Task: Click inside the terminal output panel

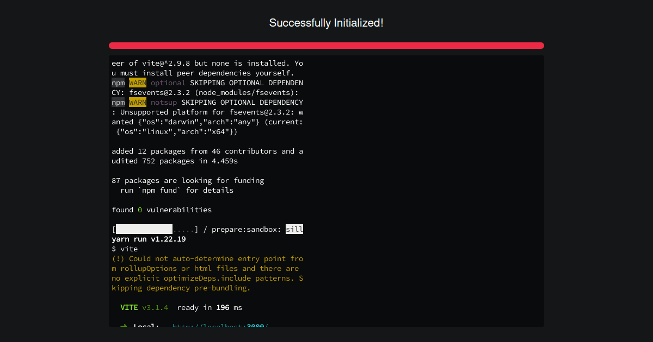Action: click(x=408, y=190)
